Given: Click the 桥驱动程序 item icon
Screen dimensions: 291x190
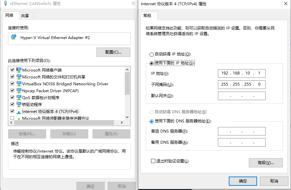Looking at the screenshot, I should 19,104.
